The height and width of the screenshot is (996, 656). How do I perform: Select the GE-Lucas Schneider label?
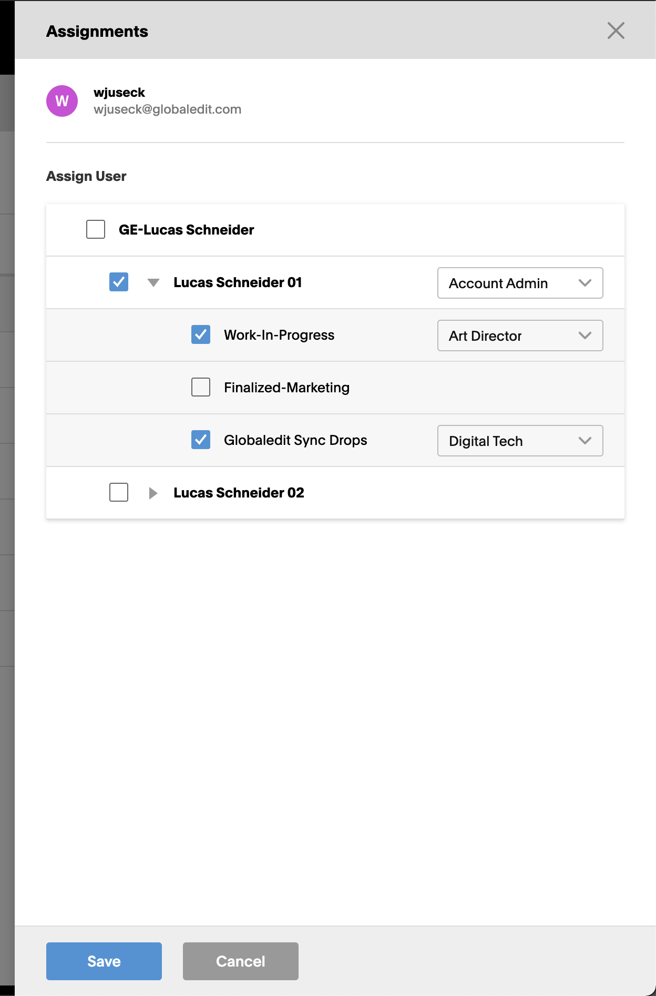coord(187,230)
